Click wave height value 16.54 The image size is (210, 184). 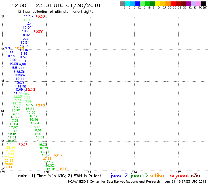click(x=40, y=137)
